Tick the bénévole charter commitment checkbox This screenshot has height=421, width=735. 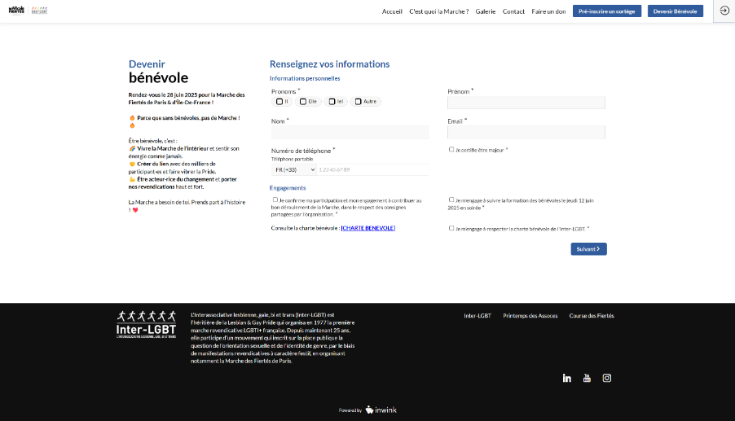[451, 228]
